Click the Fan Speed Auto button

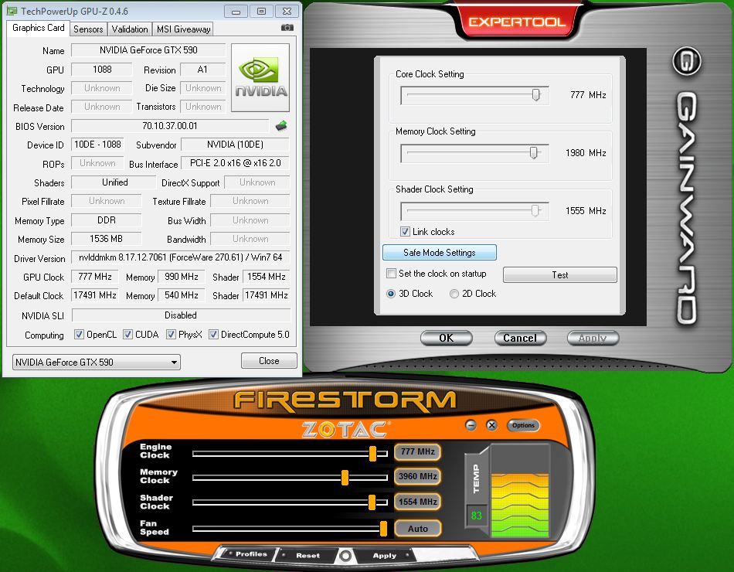click(417, 529)
